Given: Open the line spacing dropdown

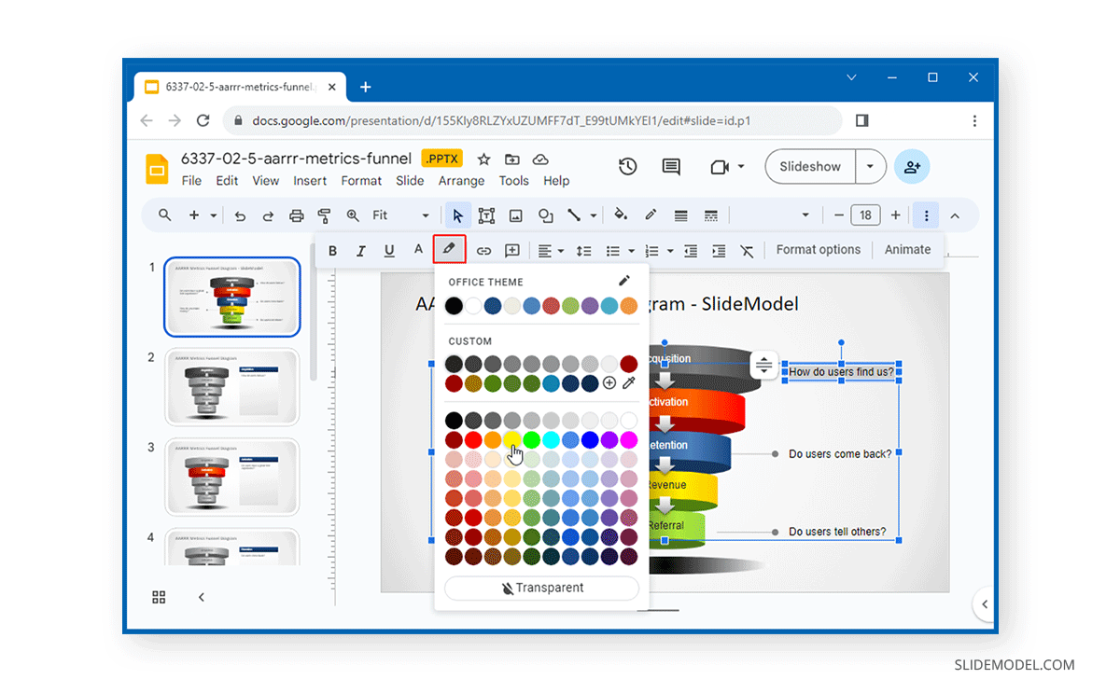Looking at the screenshot, I should point(583,250).
